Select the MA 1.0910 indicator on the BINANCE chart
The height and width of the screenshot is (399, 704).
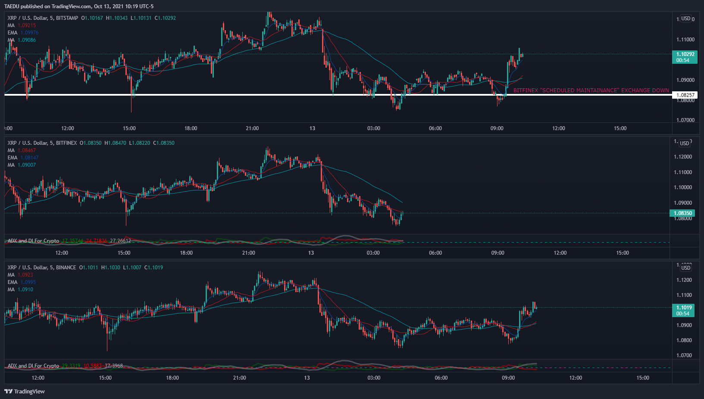pos(20,290)
